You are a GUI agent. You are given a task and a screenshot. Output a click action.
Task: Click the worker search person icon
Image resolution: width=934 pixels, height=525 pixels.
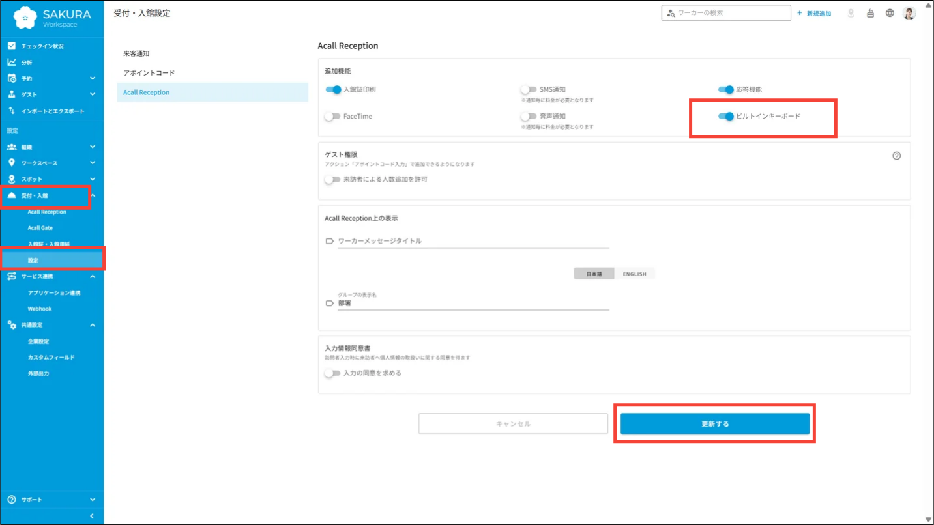[x=671, y=13]
